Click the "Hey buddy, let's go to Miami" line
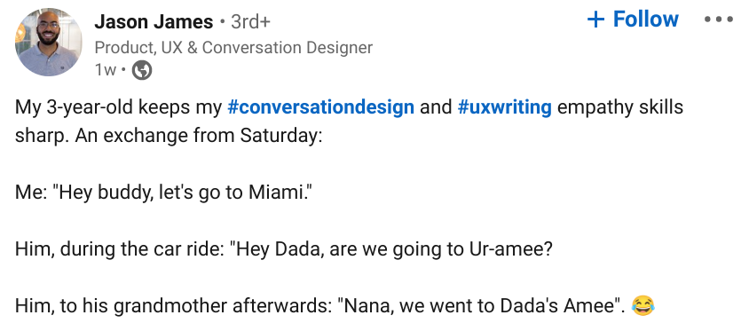Screen dimensions: 749x323 167,192
